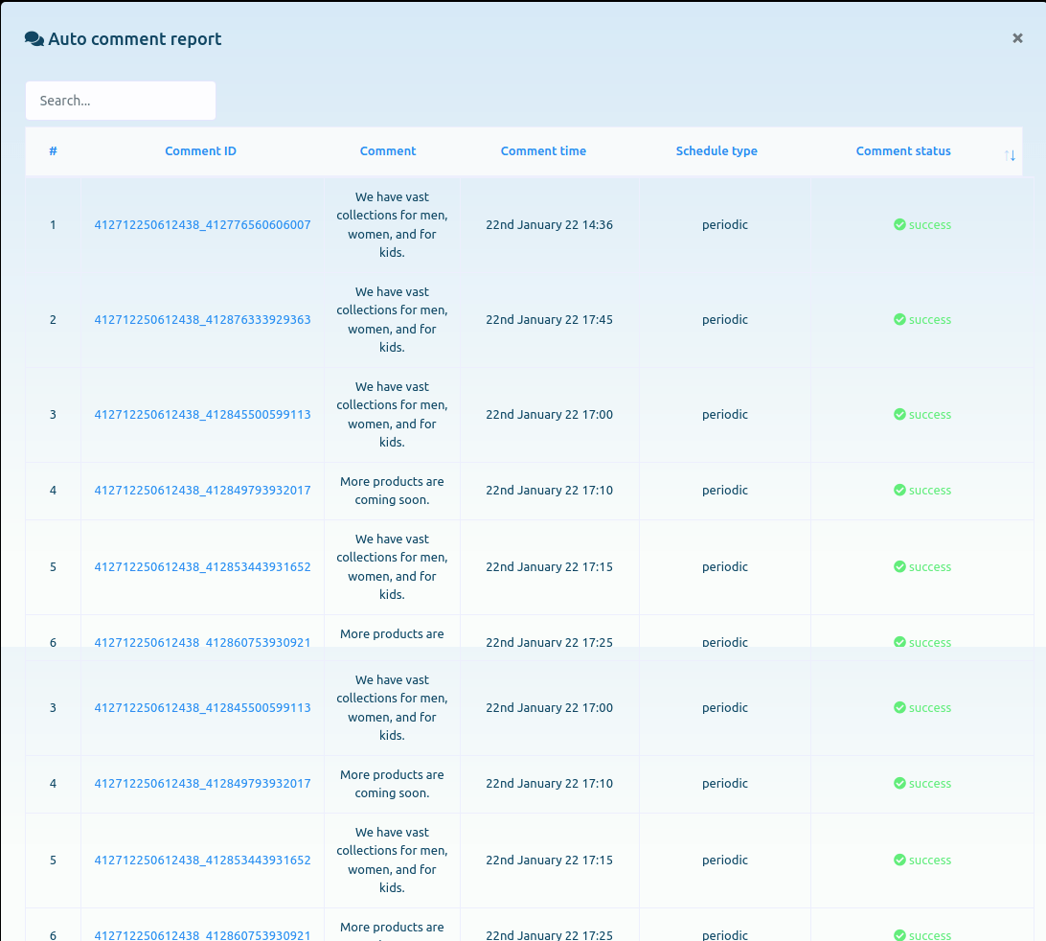The height and width of the screenshot is (941, 1046).
Task: Open the comment ID link ending in 606007
Action: (202, 225)
